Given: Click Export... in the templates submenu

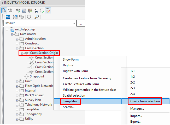Looking at the screenshot, I should pyautogui.click(x=136, y=122).
